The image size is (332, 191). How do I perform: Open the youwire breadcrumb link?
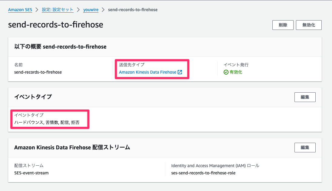[91, 10]
